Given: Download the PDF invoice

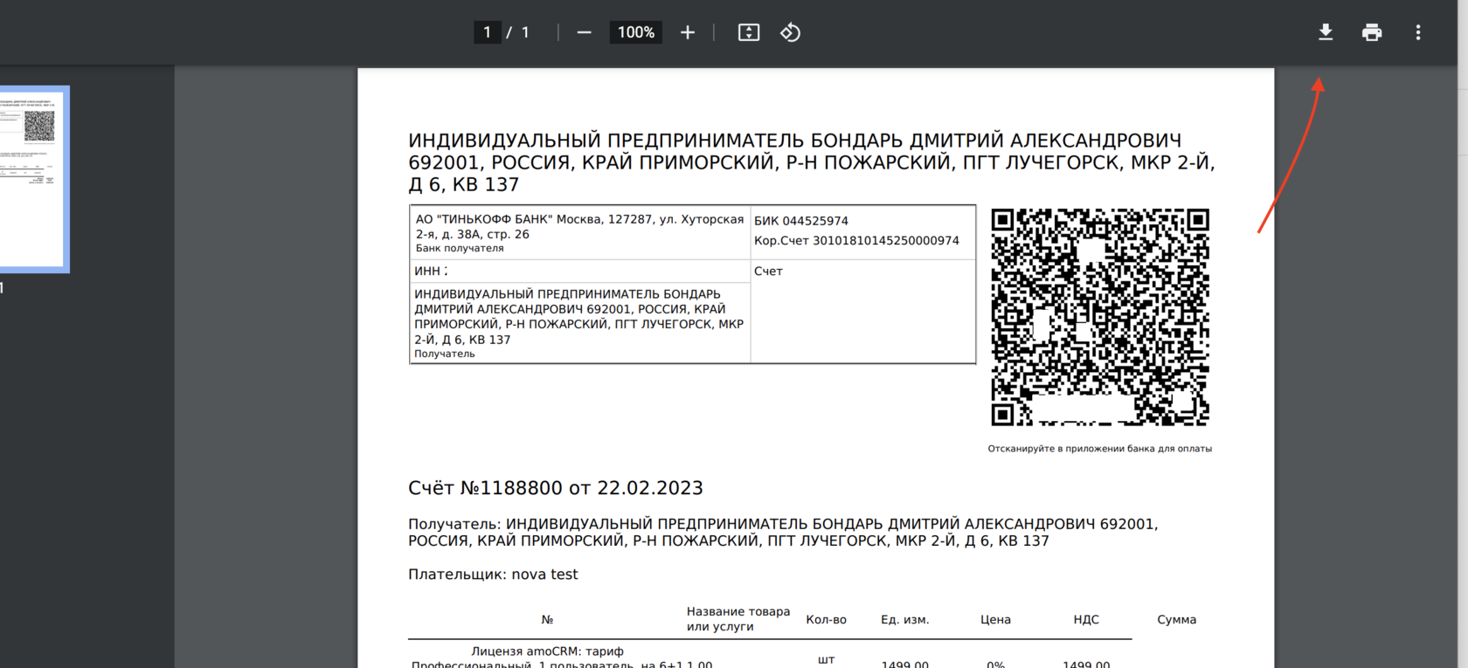Looking at the screenshot, I should [1326, 32].
